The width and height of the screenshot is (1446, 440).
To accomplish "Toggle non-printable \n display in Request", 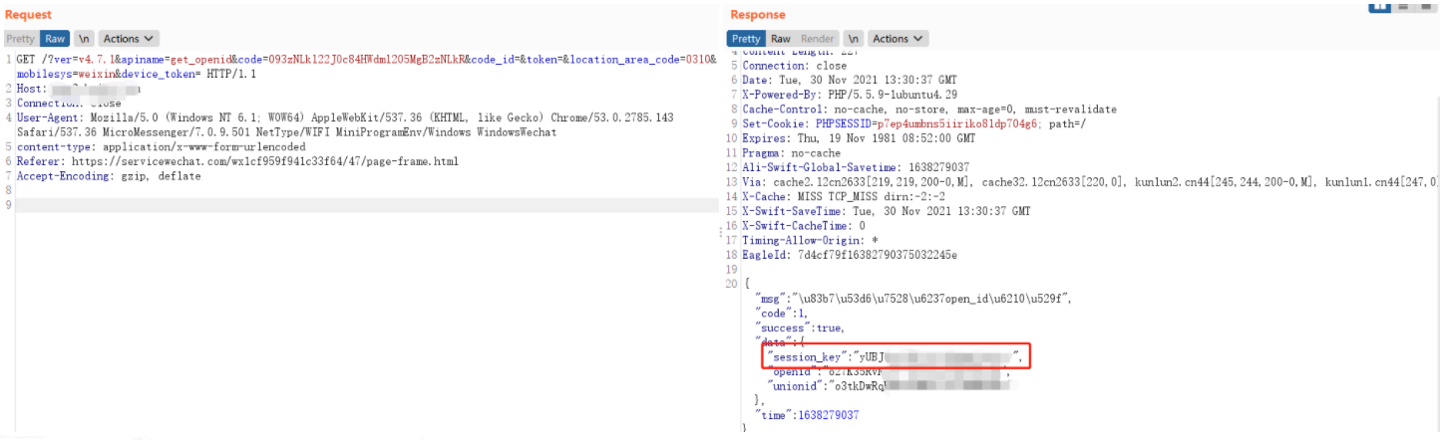I will coord(85,39).
